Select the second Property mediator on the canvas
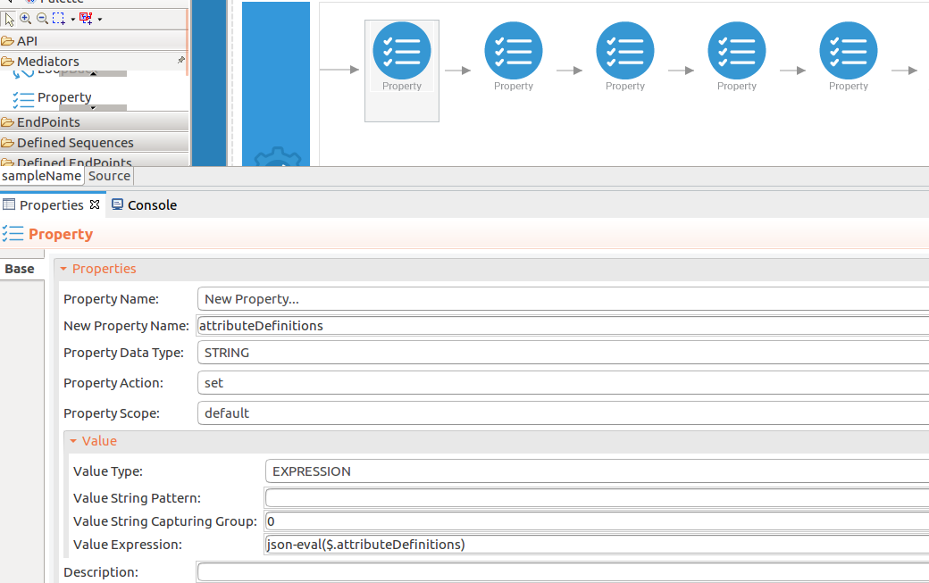The image size is (929, 583). [x=513, y=56]
